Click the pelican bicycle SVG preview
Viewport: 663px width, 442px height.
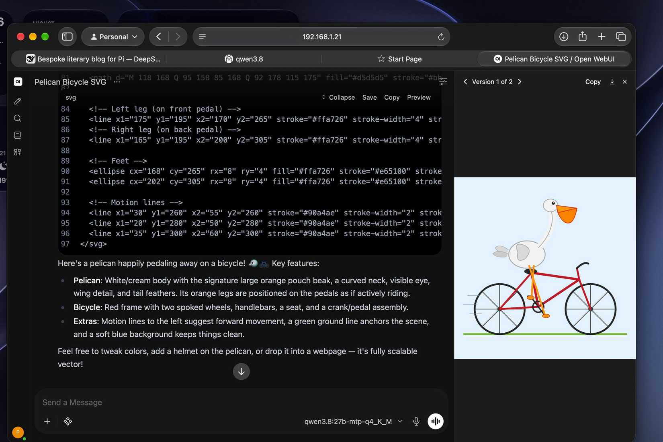pyautogui.click(x=545, y=268)
